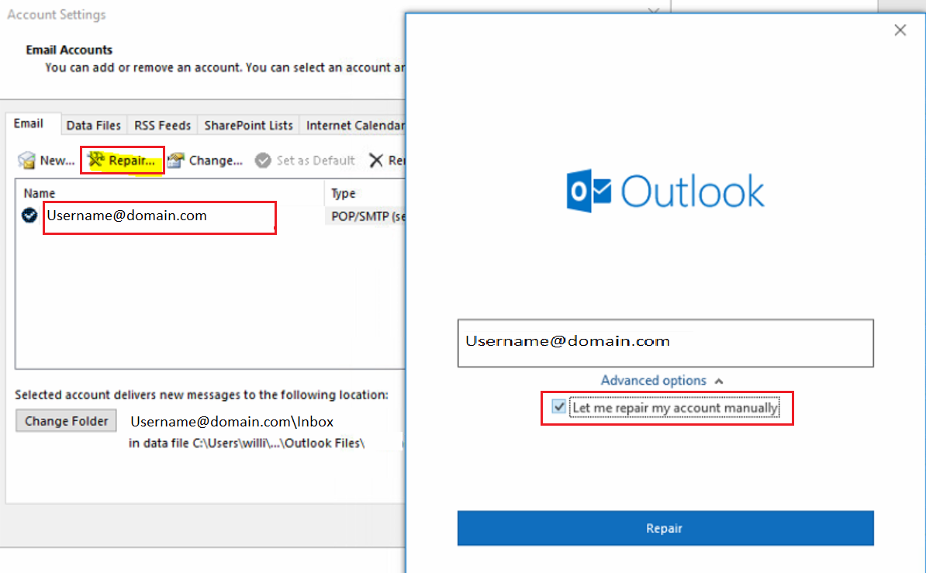Image resolution: width=926 pixels, height=573 pixels.
Task: Click the Set as Default checkmark icon
Action: [x=263, y=160]
